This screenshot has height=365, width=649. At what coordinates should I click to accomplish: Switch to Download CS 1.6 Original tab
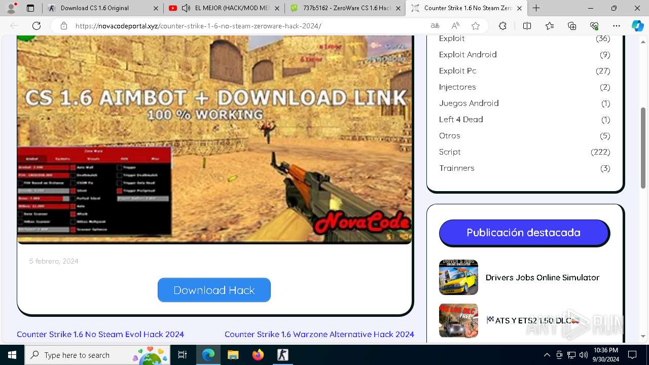coord(102,8)
